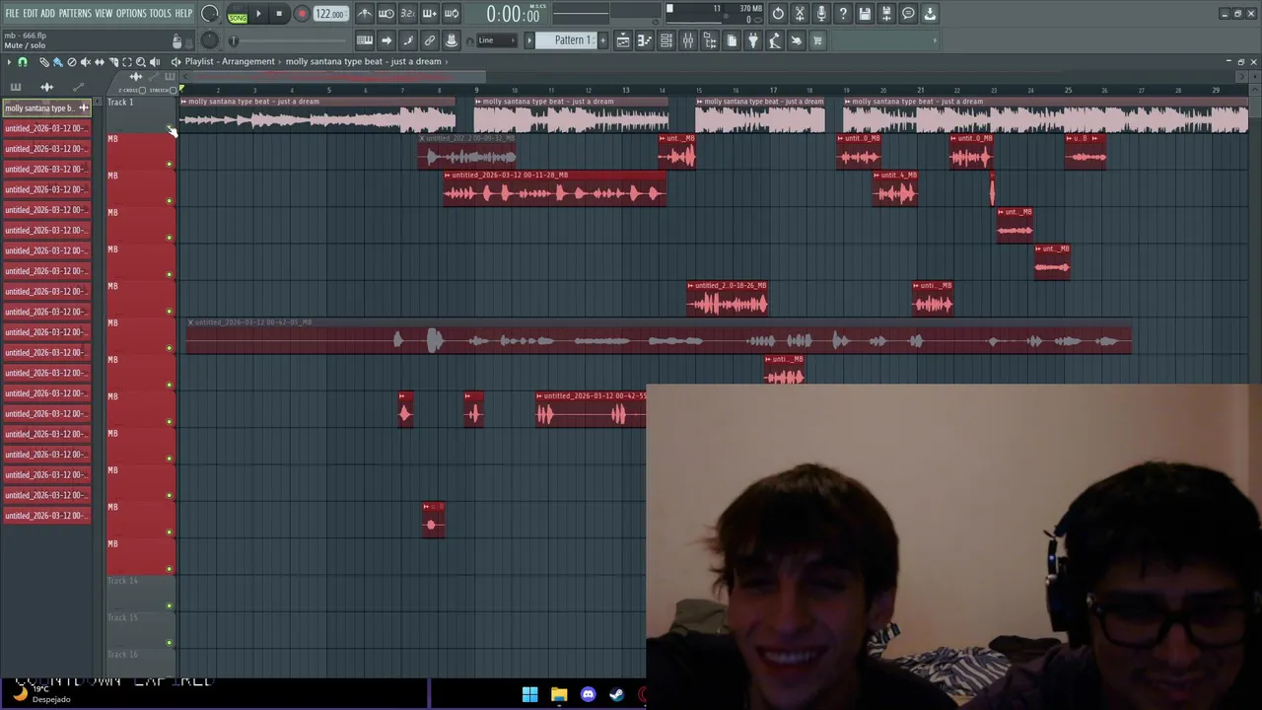Open the Pattern 1 selector dropdown

573,40
